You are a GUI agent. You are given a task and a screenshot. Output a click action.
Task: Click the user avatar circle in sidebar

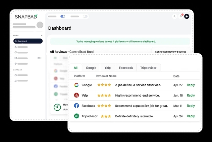(x=40, y=25)
